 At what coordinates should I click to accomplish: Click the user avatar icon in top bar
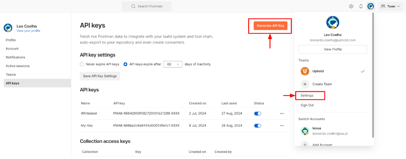371,6
